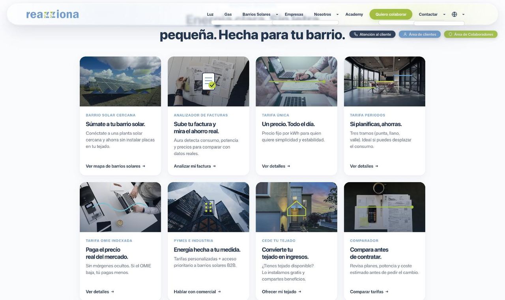The height and width of the screenshot is (300, 505).
Task: Click the shield icon in Área de Colaboradores
Action: (x=451, y=34)
